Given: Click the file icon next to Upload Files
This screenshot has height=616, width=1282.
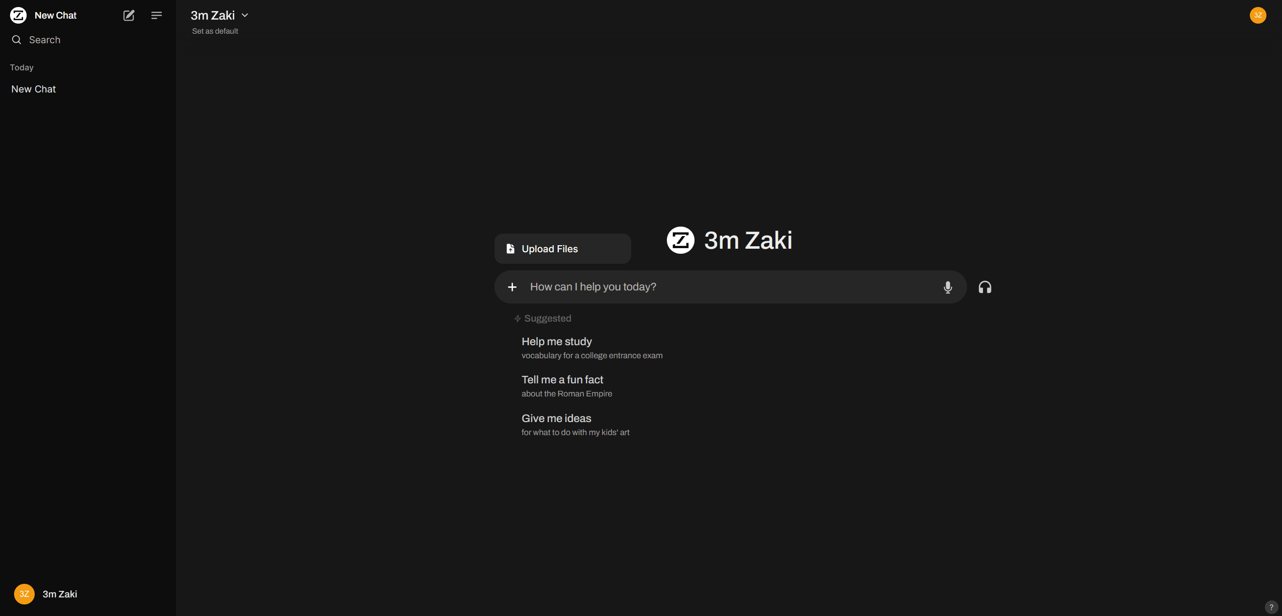Looking at the screenshot, I should pos(510,249).
